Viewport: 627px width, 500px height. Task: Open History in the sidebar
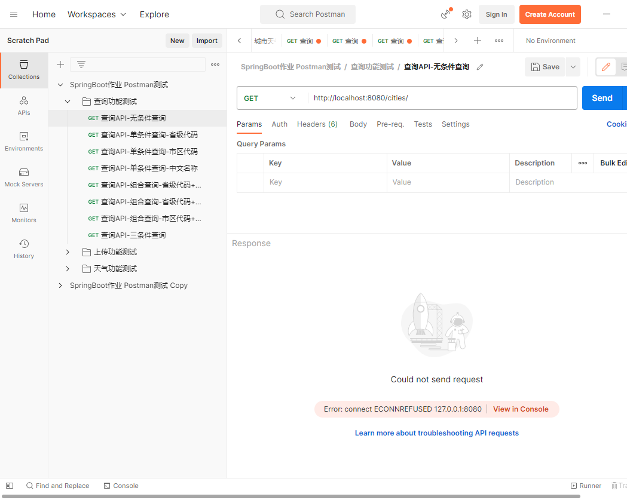click(x=24, y=249)
